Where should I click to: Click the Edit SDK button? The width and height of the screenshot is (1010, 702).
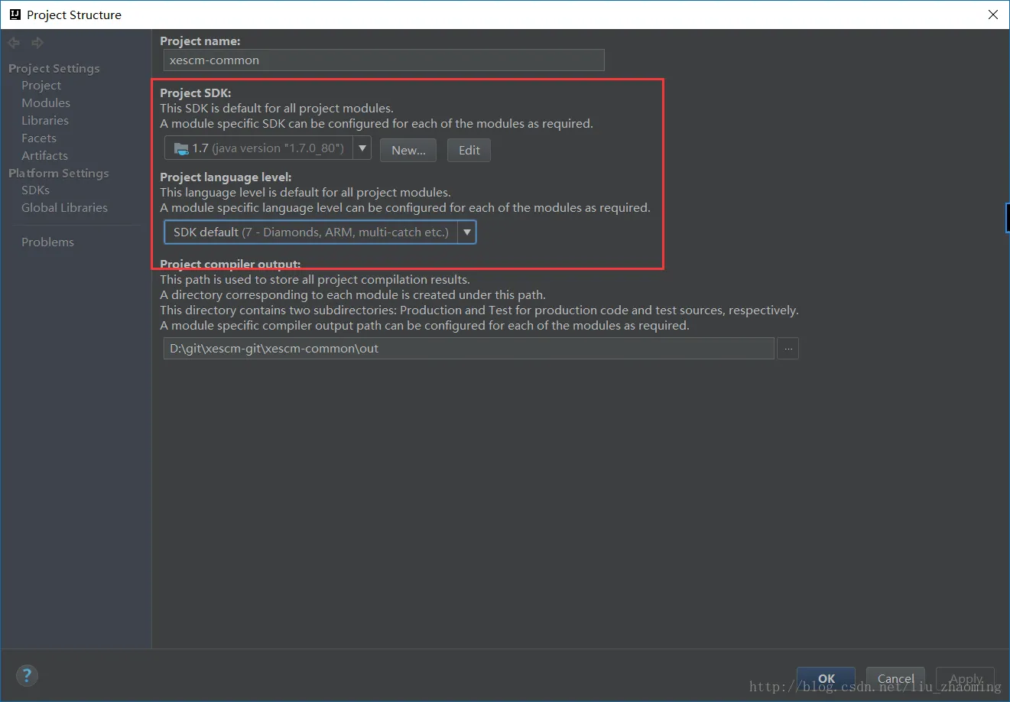tap(469, 151)
